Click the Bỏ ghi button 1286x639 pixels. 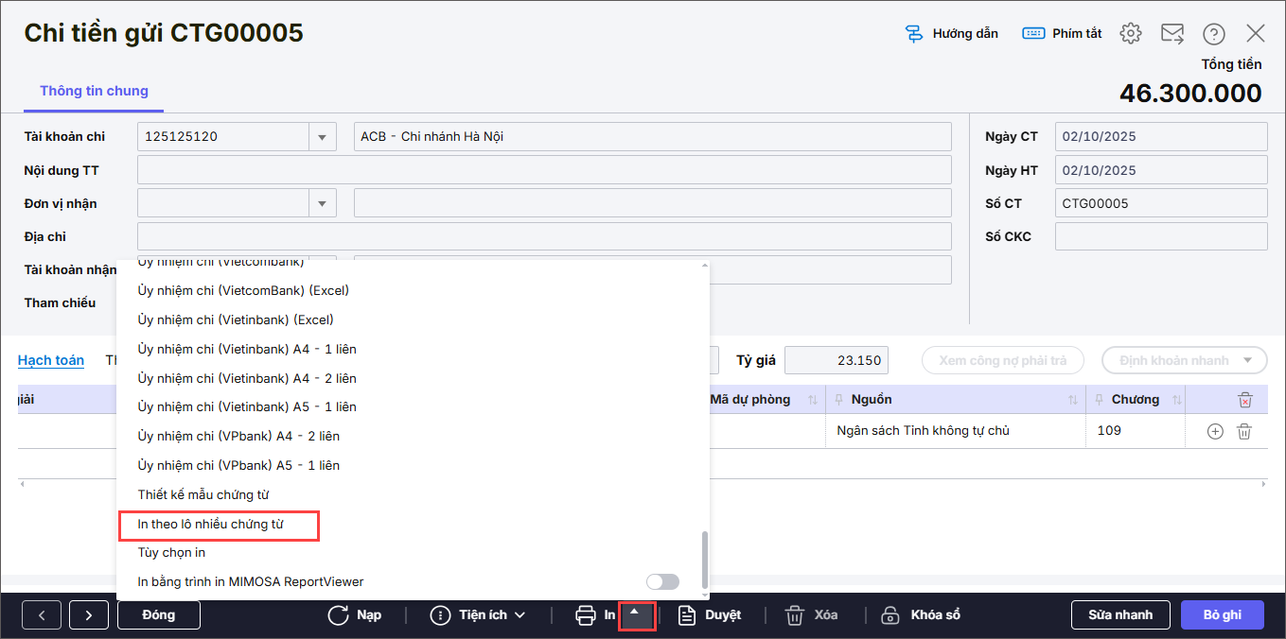click(x=1222, y=615)
